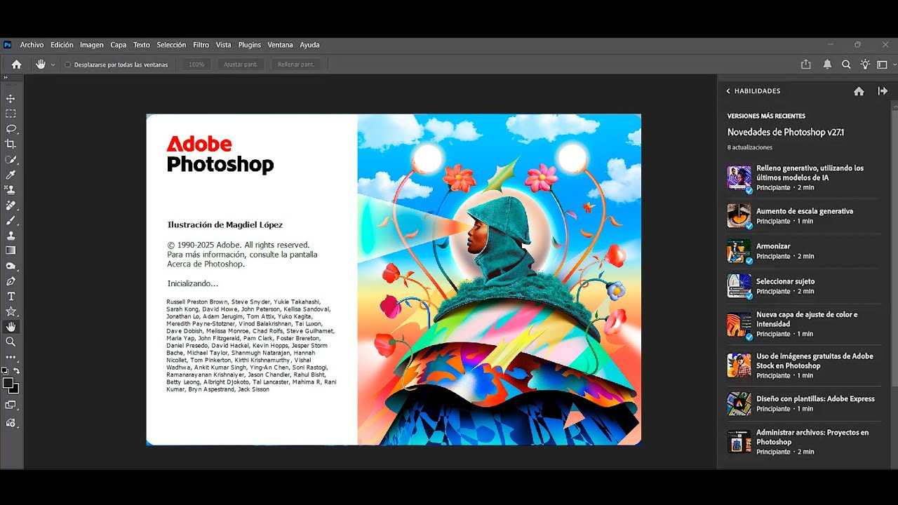Viewport: 898px width, 505px height.
Task: Open the search magnifier in the top bar
Action: coord(846,65)
